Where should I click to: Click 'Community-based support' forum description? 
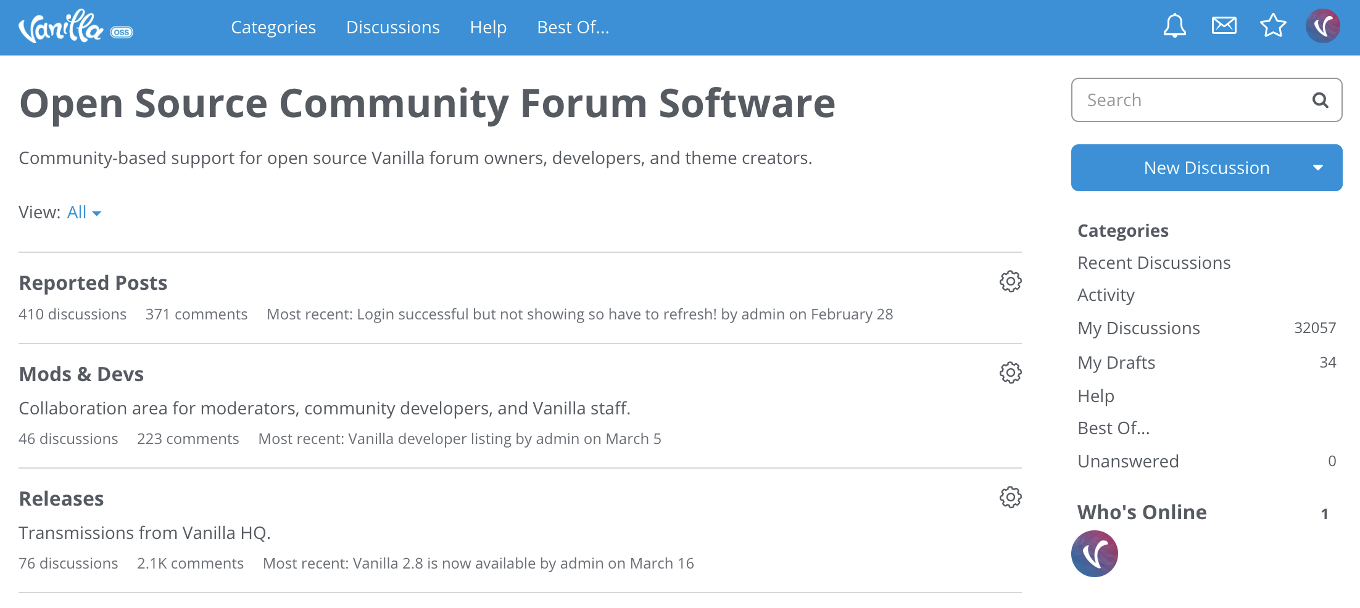point(415,158)
